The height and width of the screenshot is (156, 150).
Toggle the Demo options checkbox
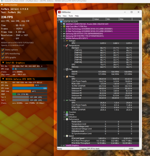pyautogui.click(x=3, y=50)
